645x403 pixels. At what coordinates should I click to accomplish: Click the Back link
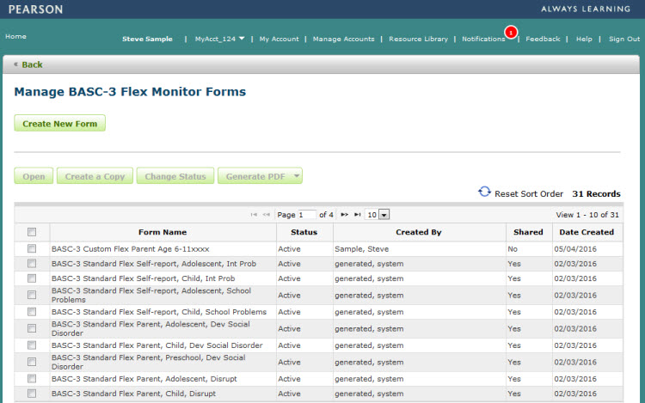coord(32,64)
